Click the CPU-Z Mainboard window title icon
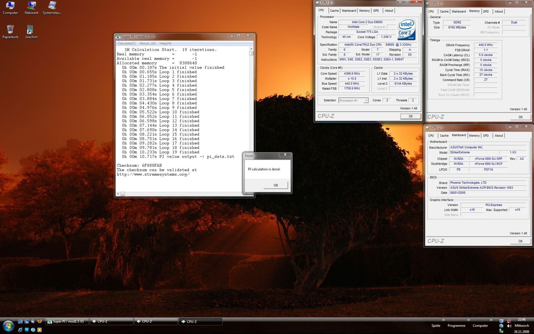The height and width of the screenshot is (334, 534). [x=427, y=127]
